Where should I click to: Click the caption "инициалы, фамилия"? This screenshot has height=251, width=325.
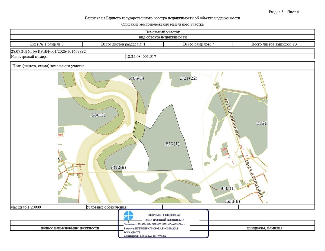click(x=265, y=228)
